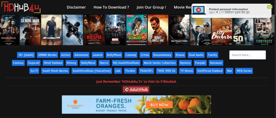The image size is (276, 118).
Task: Click BUY NOW on orange ad
Action: point(160,105)
